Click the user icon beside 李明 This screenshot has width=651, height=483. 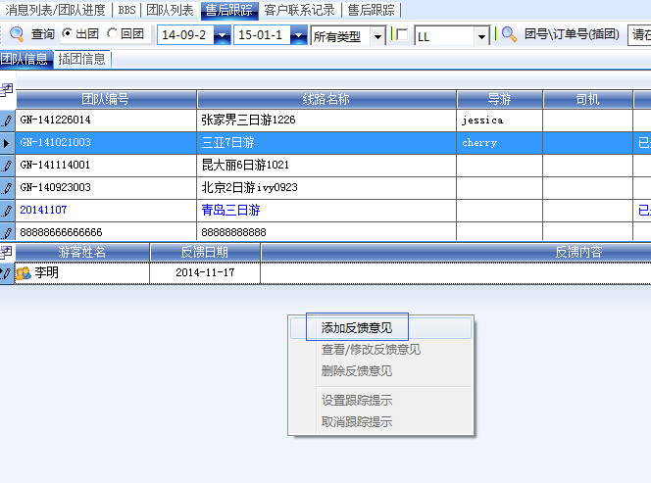[x=23, y=273]
